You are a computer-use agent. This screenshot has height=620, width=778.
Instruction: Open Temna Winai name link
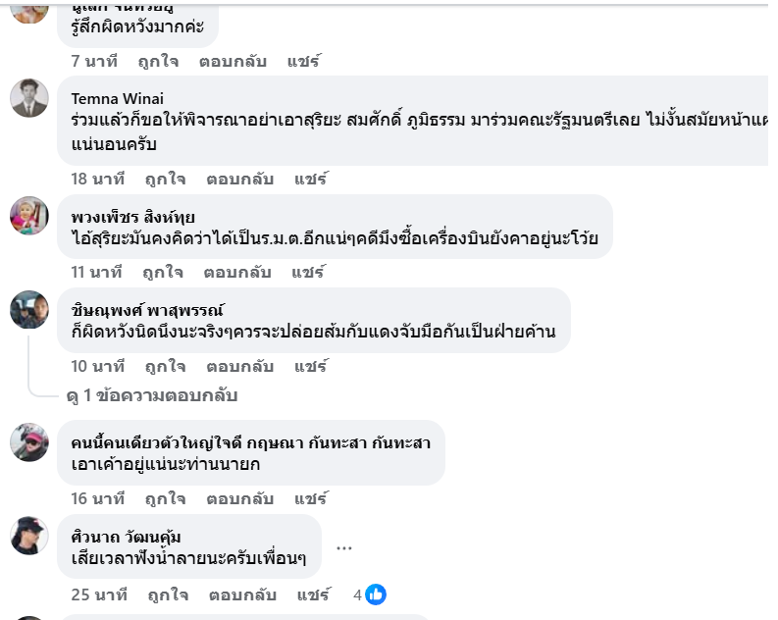(118, 98)
